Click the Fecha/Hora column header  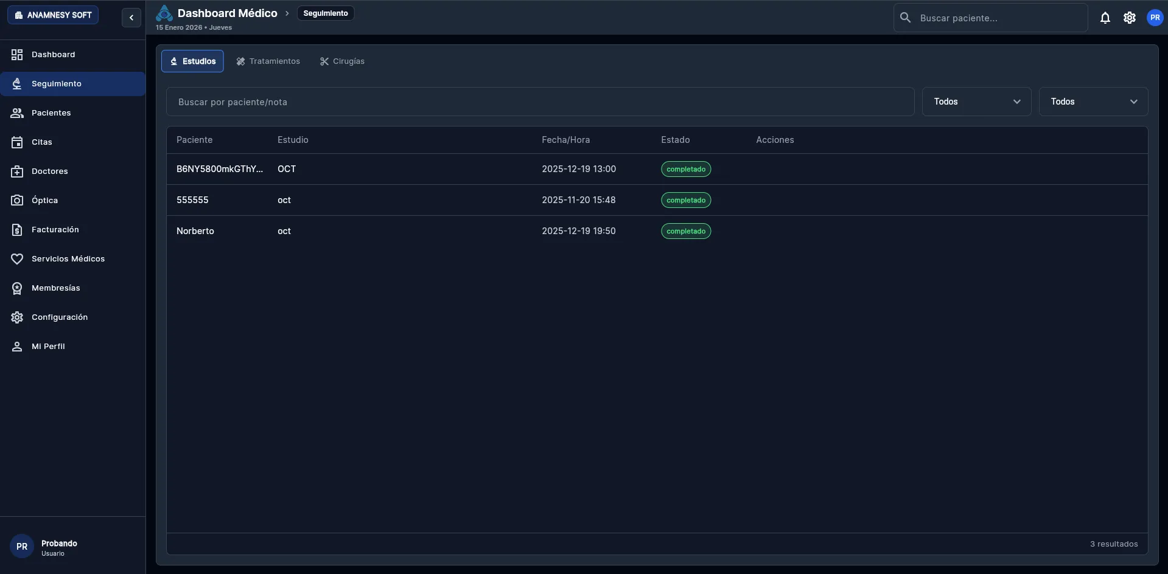pos(565,140)
